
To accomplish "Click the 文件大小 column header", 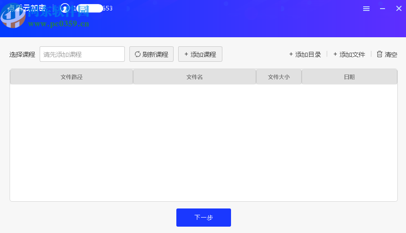I will coord(279,77).
